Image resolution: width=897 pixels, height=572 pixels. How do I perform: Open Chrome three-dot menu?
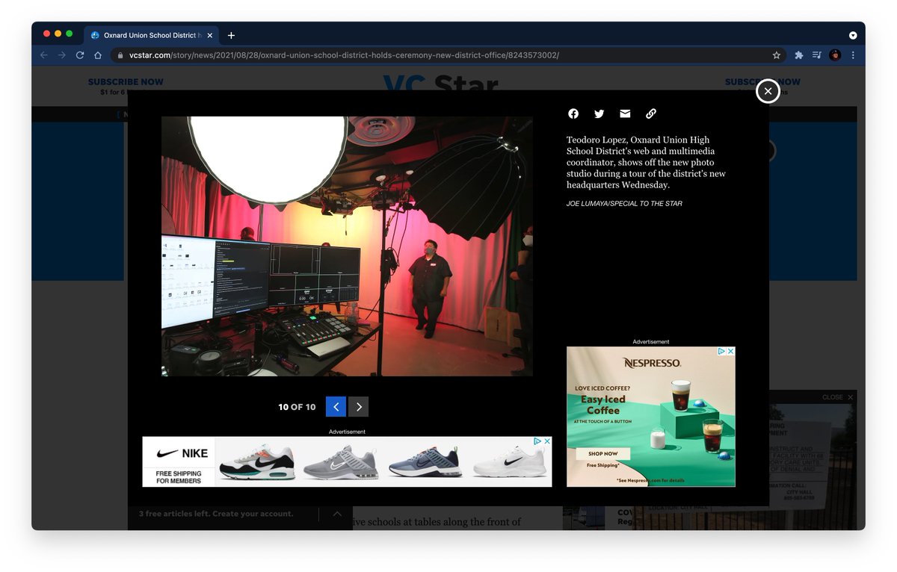click(853, 55)
